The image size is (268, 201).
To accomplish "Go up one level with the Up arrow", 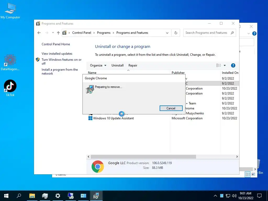I will pyautogui.click(x=58, y=33).
